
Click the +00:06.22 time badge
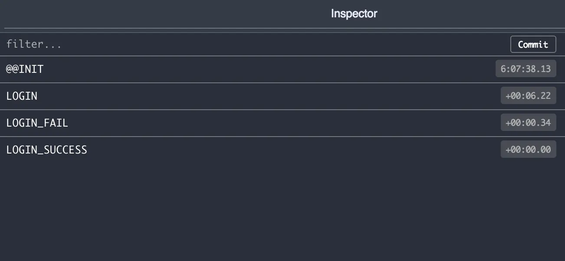coord(528,95)
